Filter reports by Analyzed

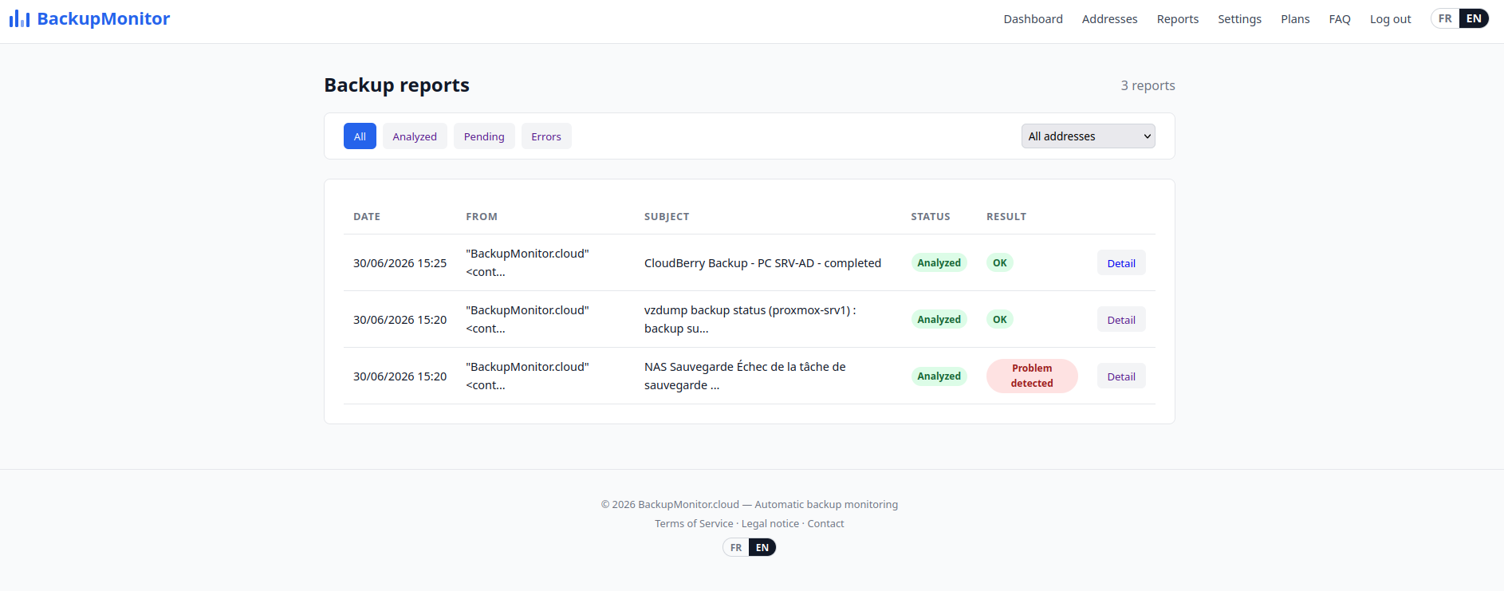pyautogui.click(x=415, y=136)
